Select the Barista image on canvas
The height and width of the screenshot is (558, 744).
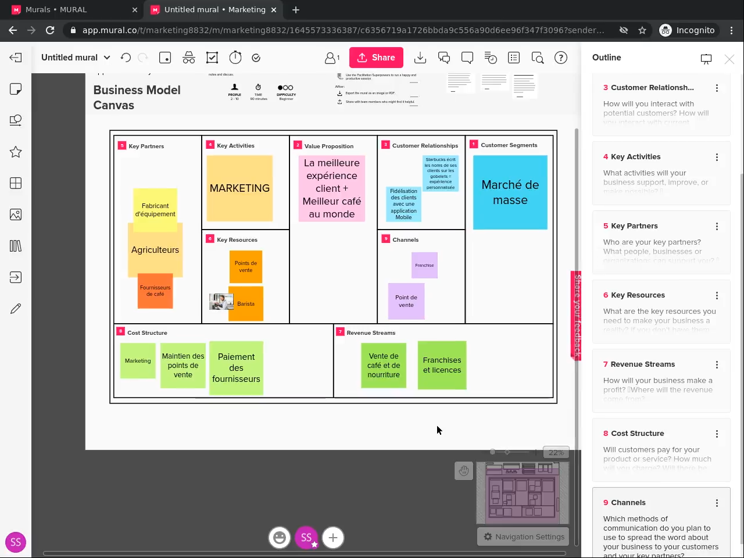point(221,302)
